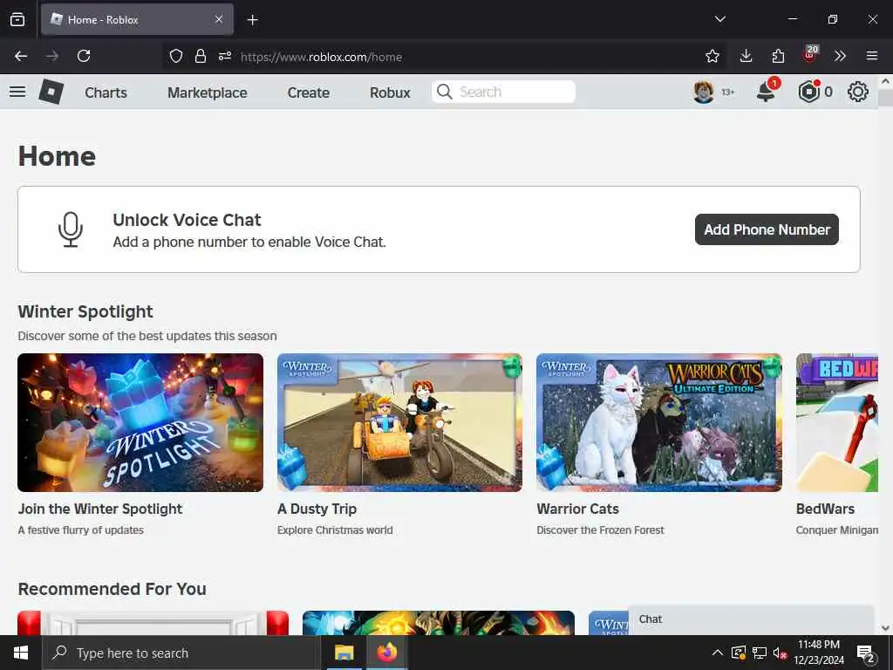The width and height of the screenshot is (893, 670).
Task: Open the Robux balance icon
Action: 808,92
